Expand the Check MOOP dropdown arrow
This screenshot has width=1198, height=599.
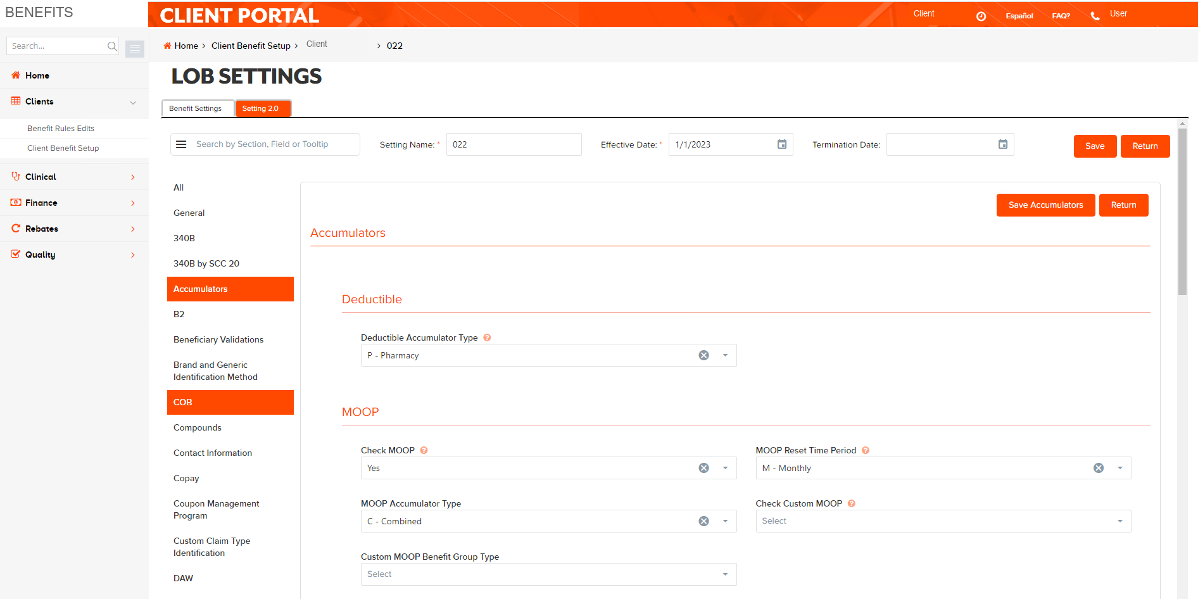click(725, 468)
